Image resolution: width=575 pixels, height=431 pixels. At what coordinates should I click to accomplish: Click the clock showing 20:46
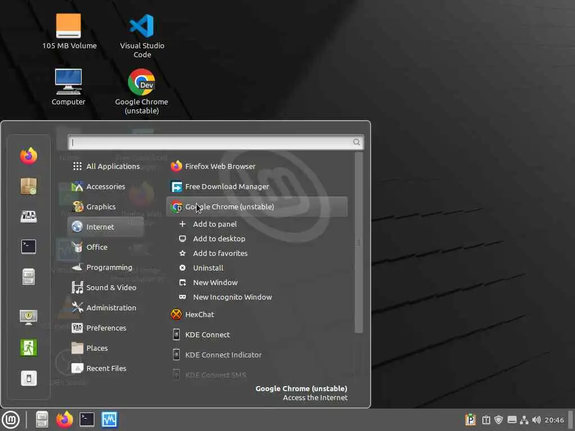coord(554,420)
